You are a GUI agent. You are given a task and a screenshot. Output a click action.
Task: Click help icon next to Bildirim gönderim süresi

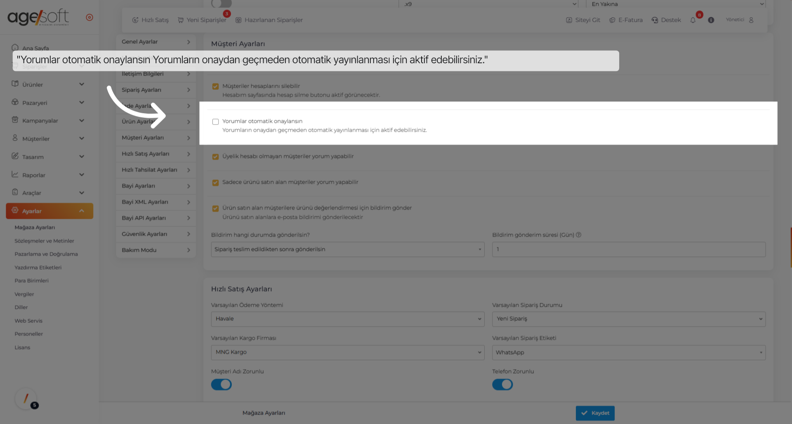[x=578, y=235]
